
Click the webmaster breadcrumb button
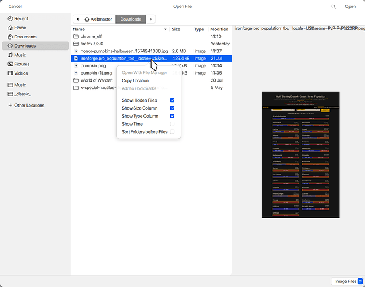[x=99, y=19]
